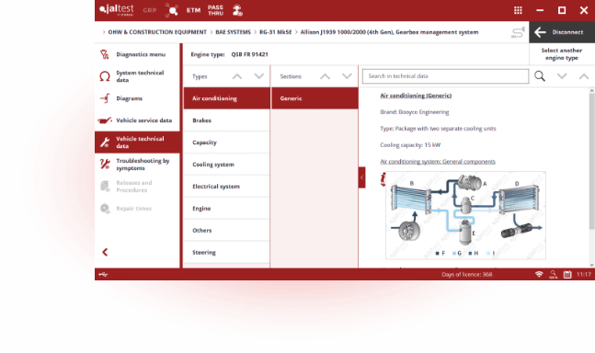Click the Search in technical data field

point(445,76)
